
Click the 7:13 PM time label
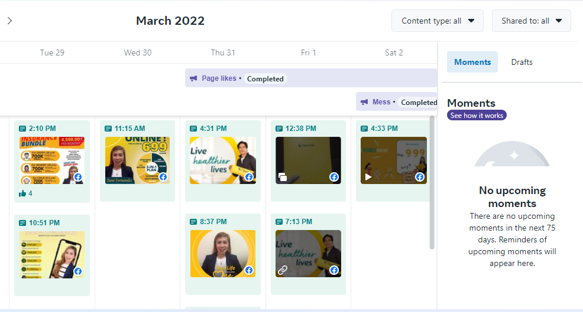[299, 222]
